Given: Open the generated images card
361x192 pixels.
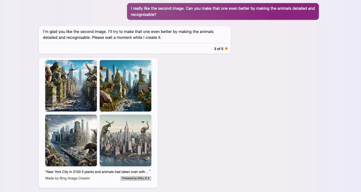Looking at the screenshot, I should coord(98,123).
